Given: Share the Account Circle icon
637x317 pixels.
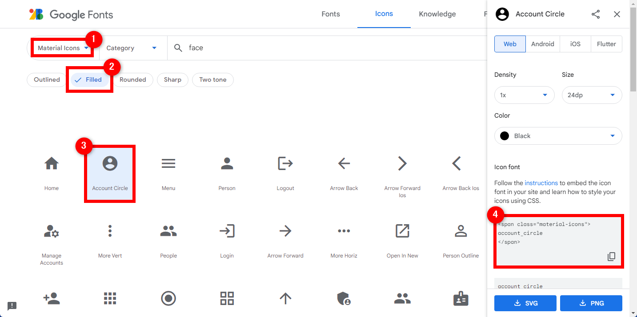Looking at the screenshot, I should point(596,14).
